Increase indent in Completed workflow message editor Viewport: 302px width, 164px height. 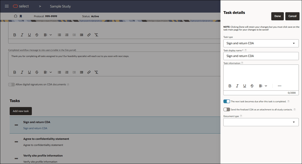click(x=81, y=72)
